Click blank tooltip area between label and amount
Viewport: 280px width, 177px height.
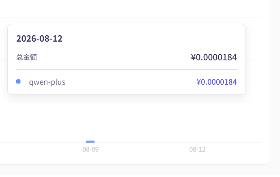coord(114,57)
